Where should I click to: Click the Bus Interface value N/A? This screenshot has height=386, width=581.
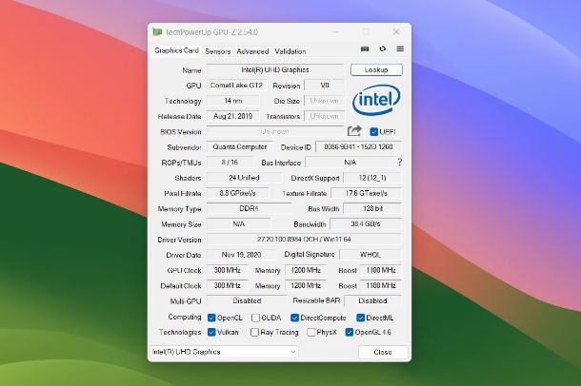tap(351, 163)
